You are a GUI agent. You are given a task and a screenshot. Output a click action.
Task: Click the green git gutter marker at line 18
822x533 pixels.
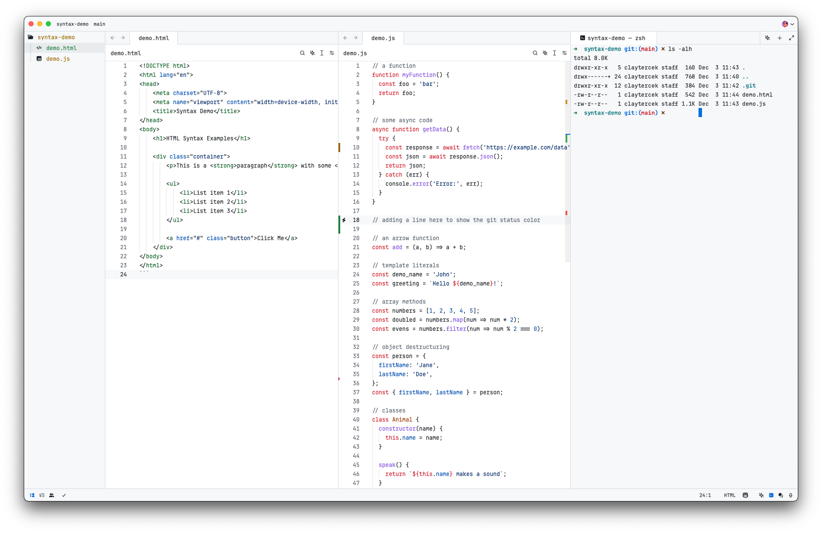(339, 225)
